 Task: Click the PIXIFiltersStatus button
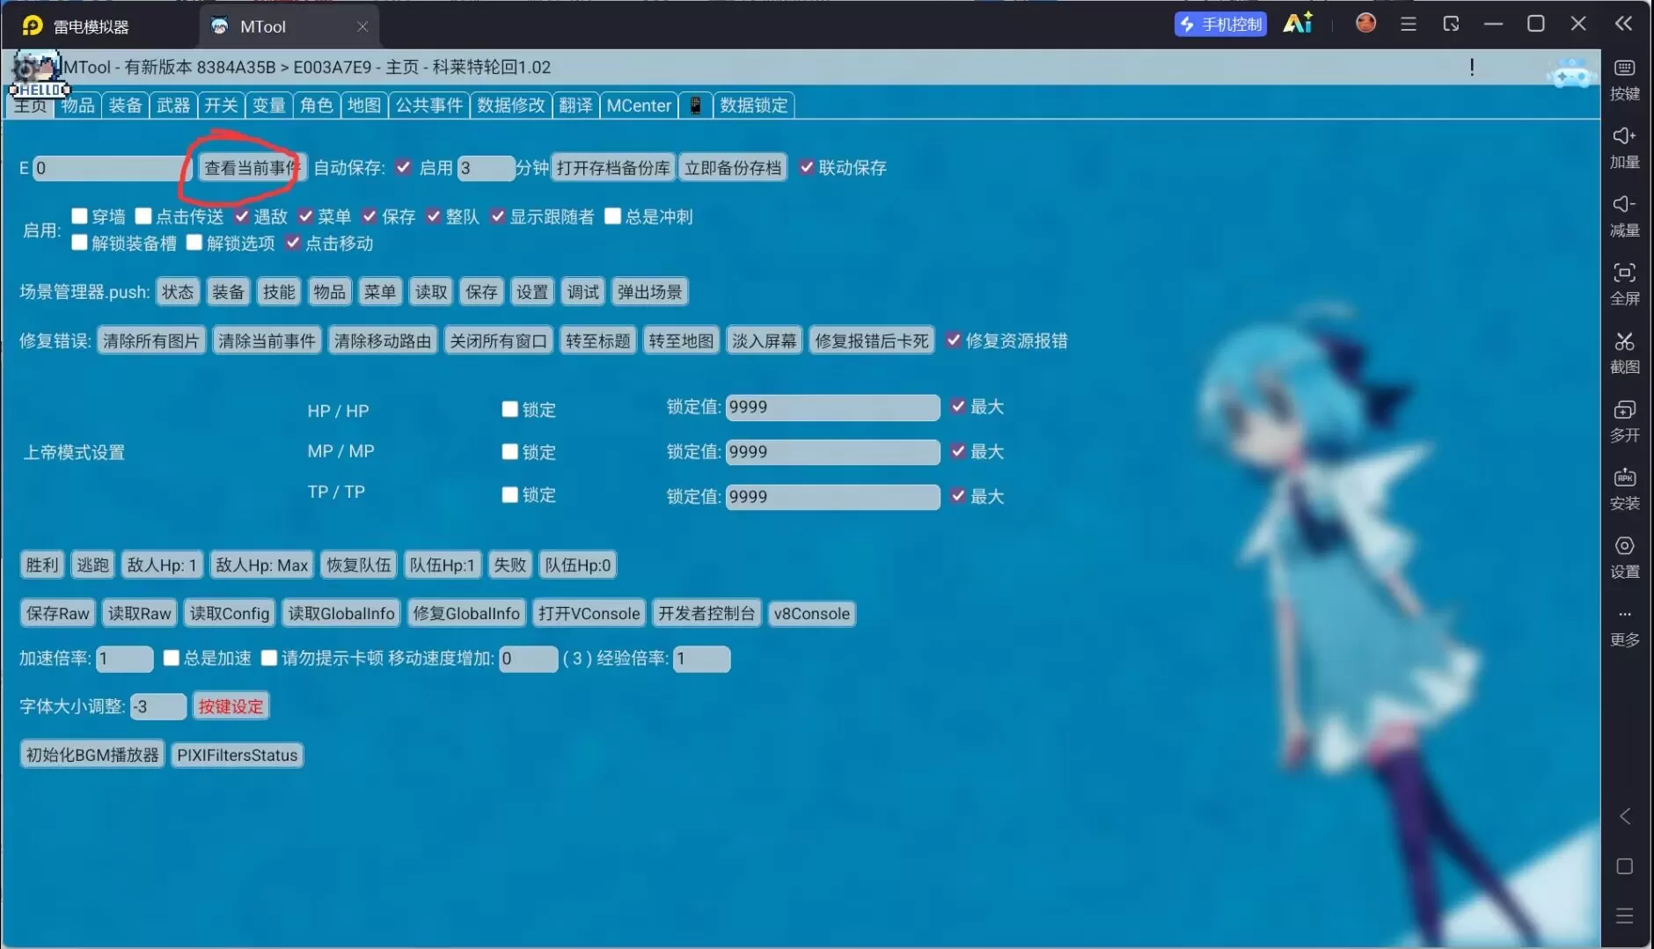coord(238,755)
